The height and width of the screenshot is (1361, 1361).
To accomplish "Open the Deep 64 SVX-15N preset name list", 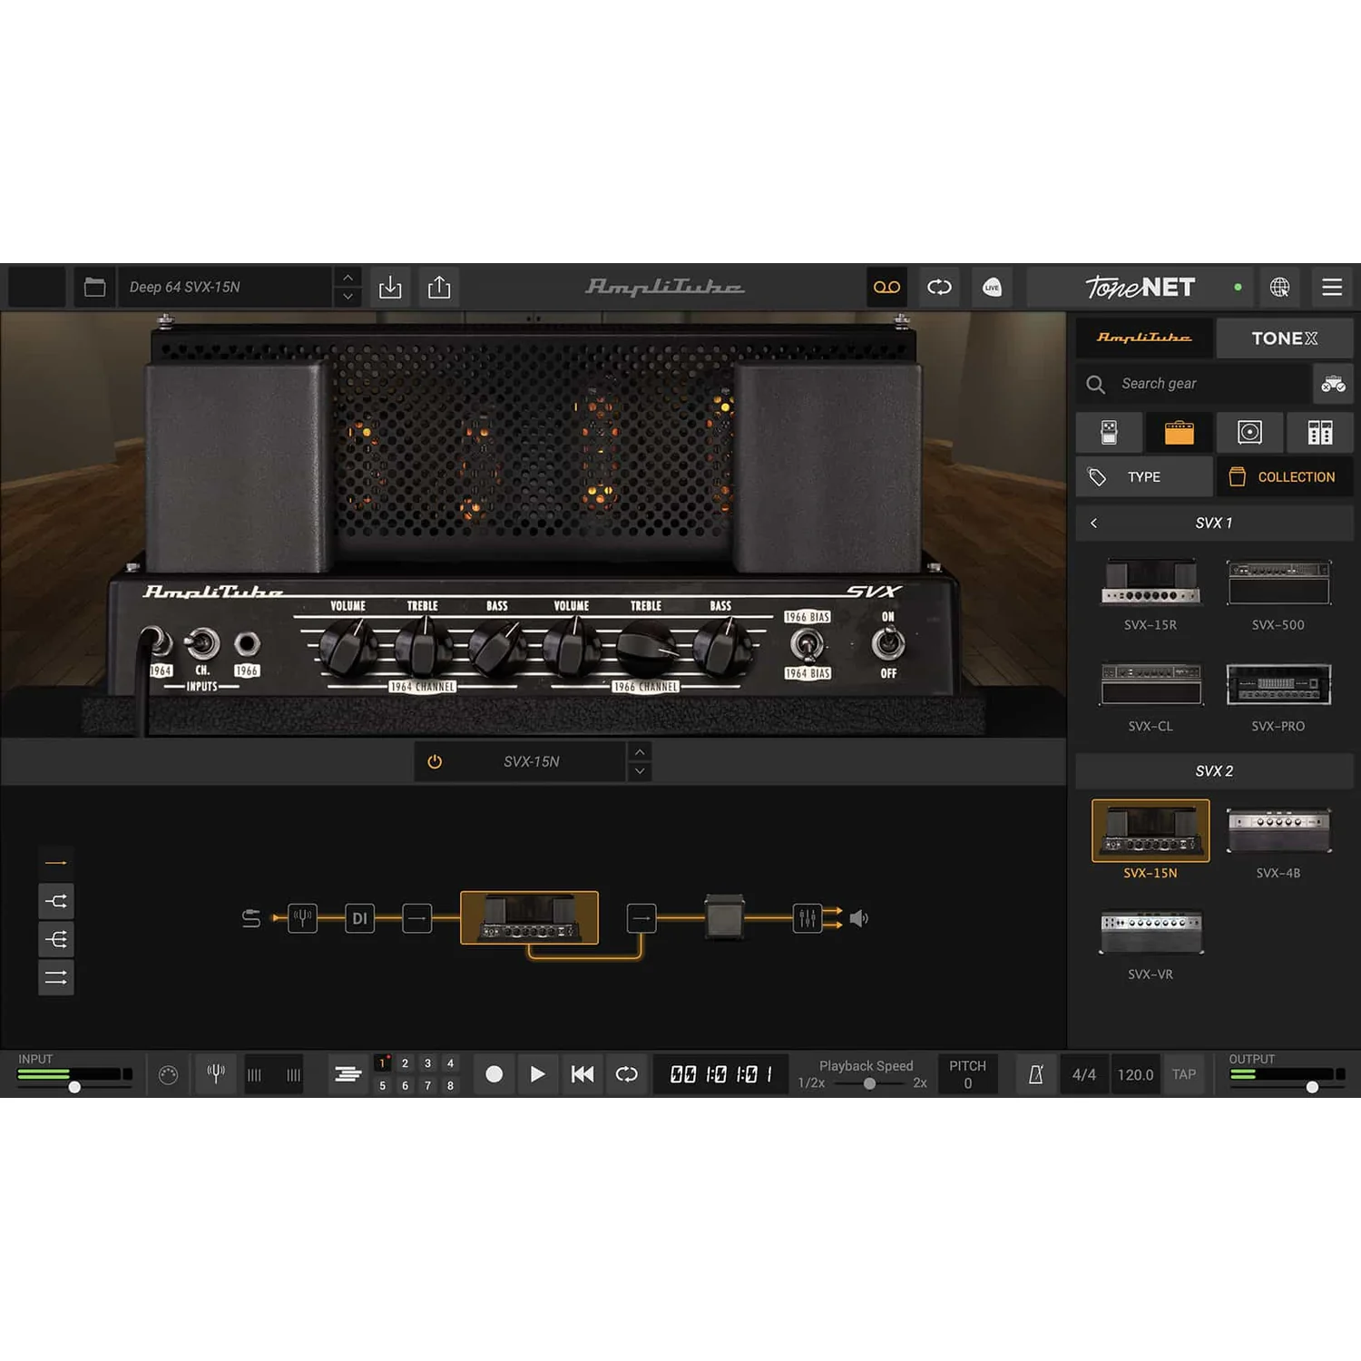I will click(226, 288).
